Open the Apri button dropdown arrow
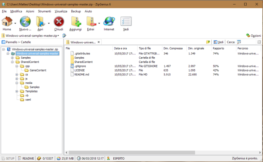The height and width of the screenshot is (162, 263). [49, 23]
